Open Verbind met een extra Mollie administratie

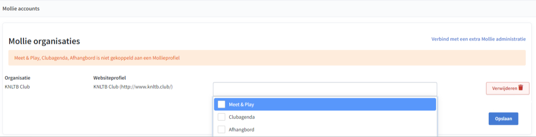[478, 39]
